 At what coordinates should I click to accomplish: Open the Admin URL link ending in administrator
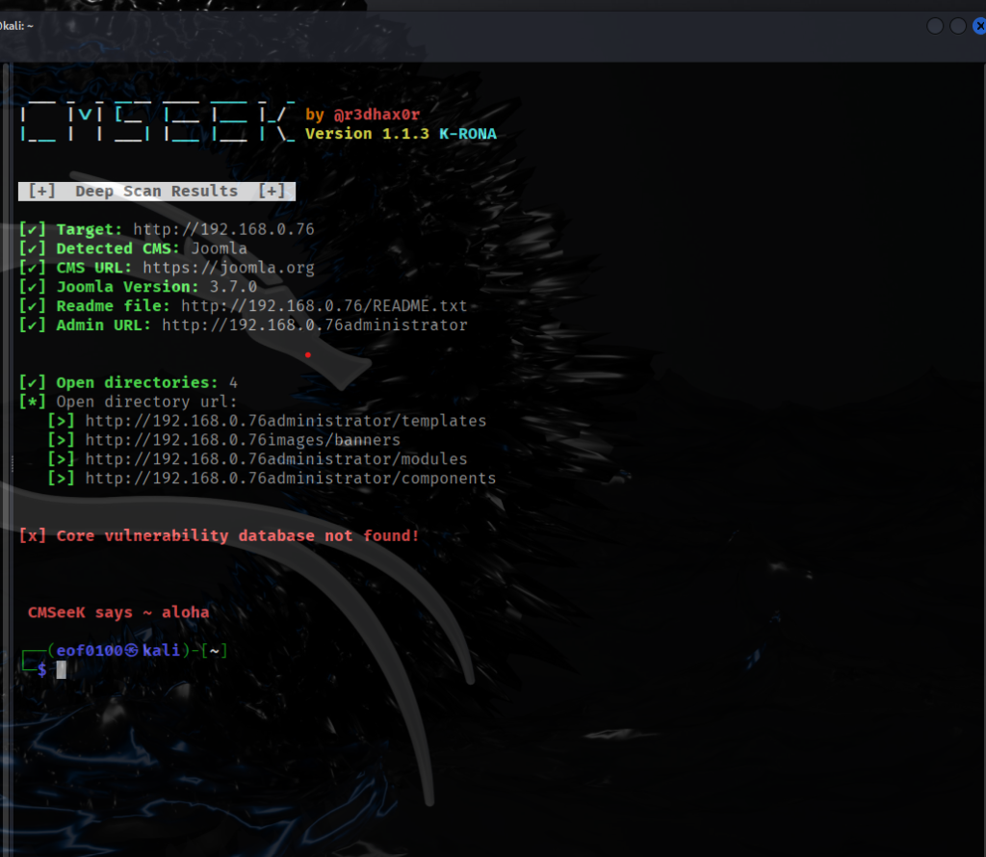pos(314,325)
